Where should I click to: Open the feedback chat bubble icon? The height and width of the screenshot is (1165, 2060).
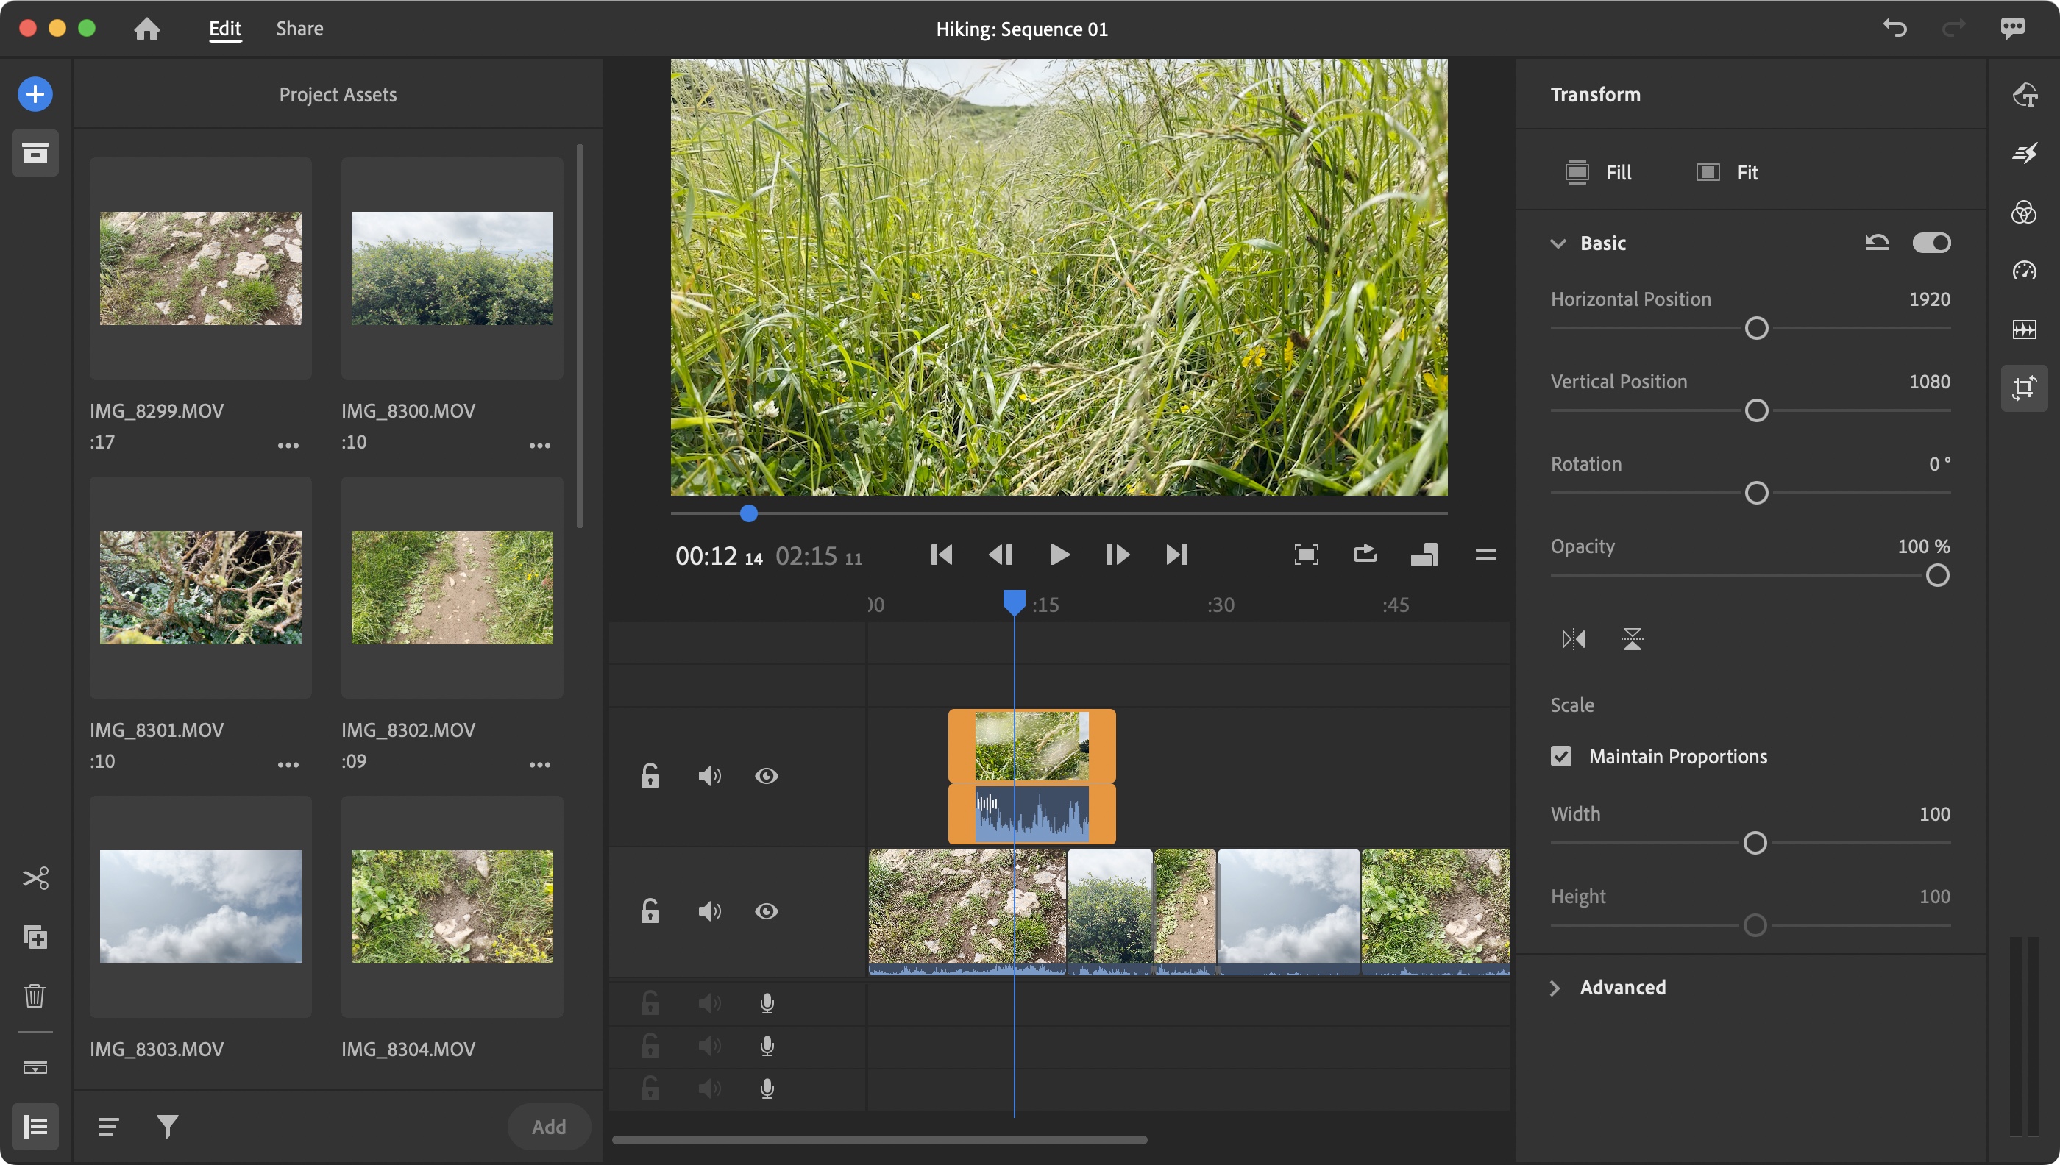(x=2012, y=28)
